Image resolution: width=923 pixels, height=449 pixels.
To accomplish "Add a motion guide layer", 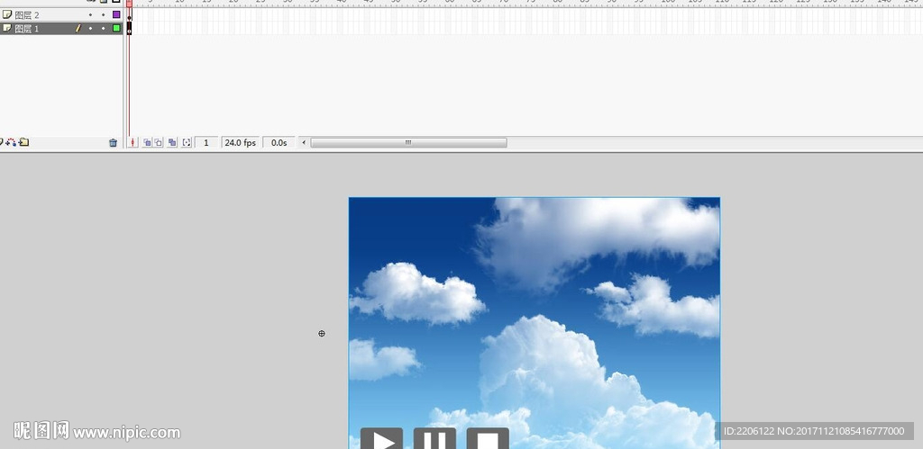I will point(11,142).
